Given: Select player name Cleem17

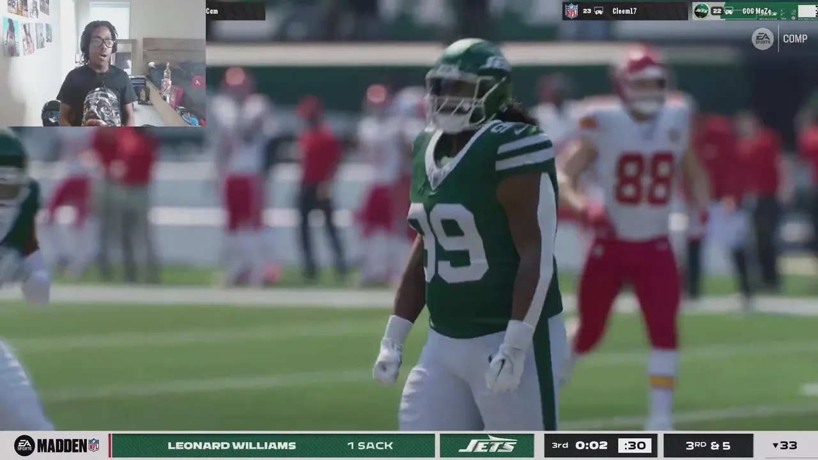Looking at the screenshot, I should click(x=624, y=11).
